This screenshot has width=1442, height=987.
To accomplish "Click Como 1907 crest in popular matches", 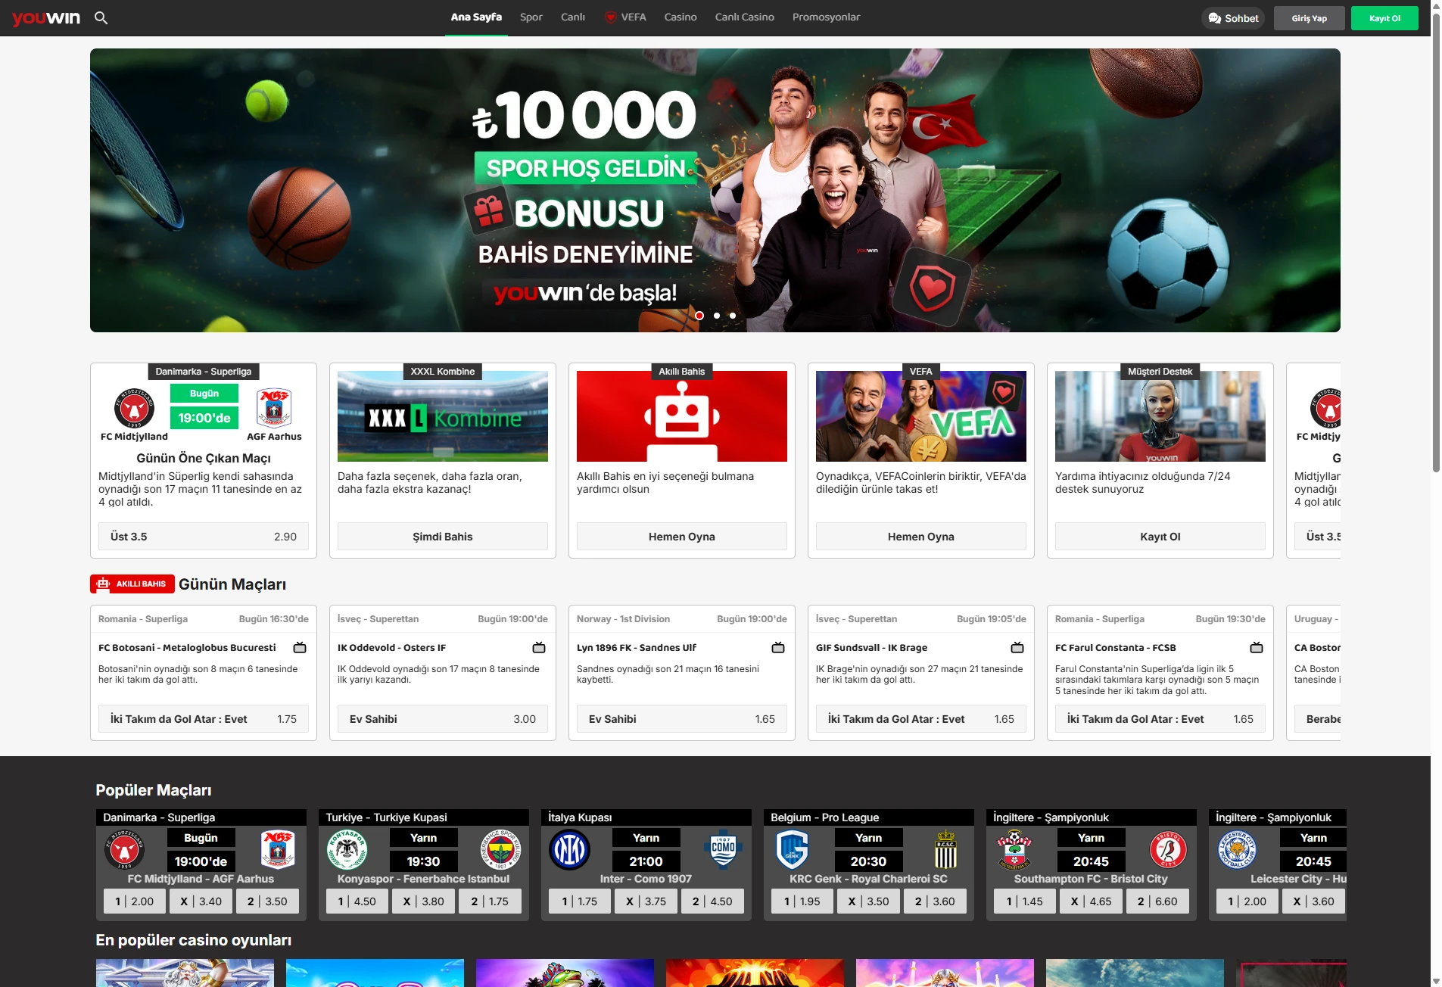I will click(x=723, y=849).
